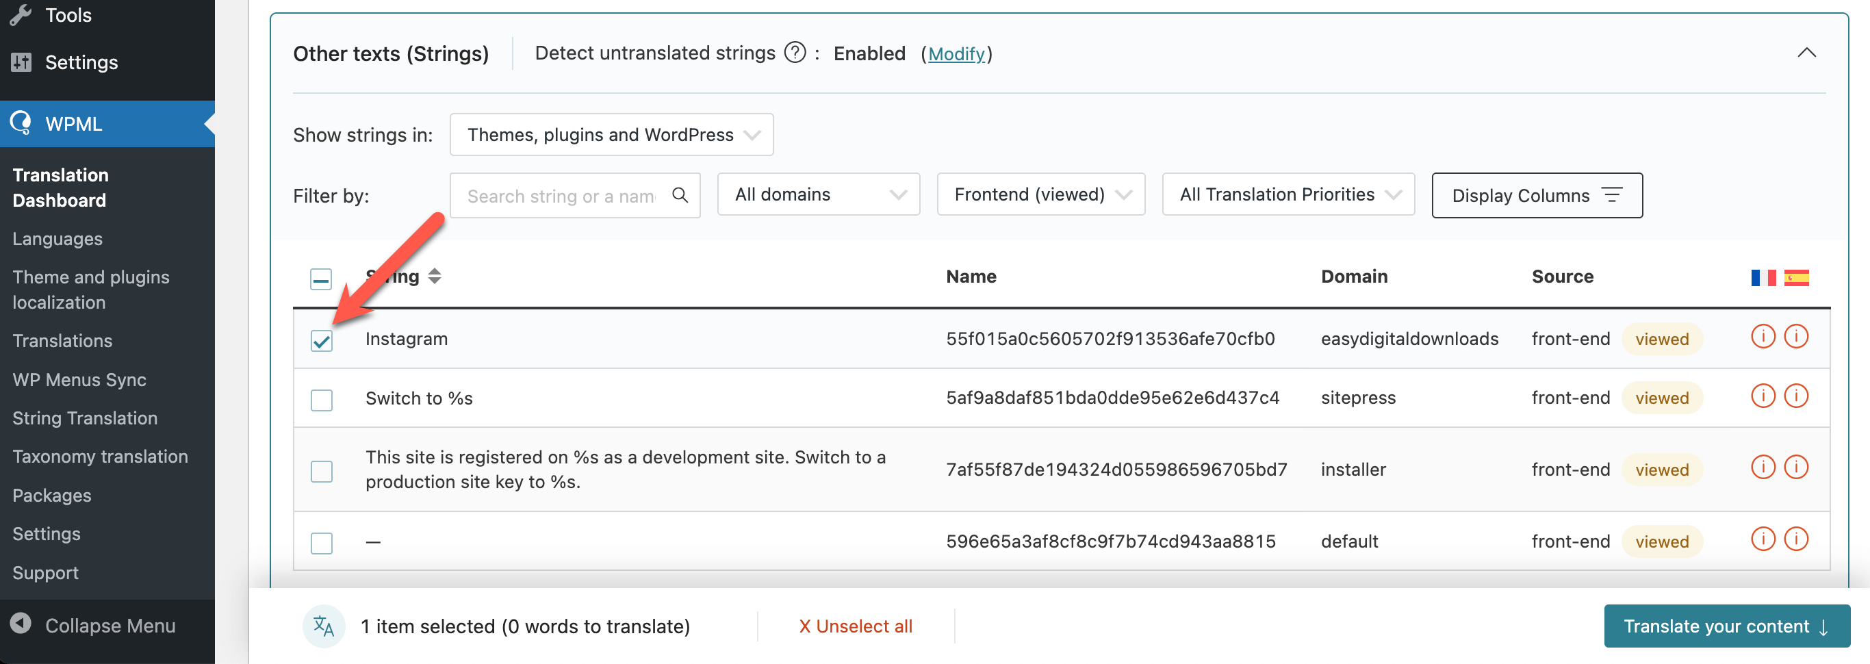Open the All domains filter dropdown

pos(818,194)
